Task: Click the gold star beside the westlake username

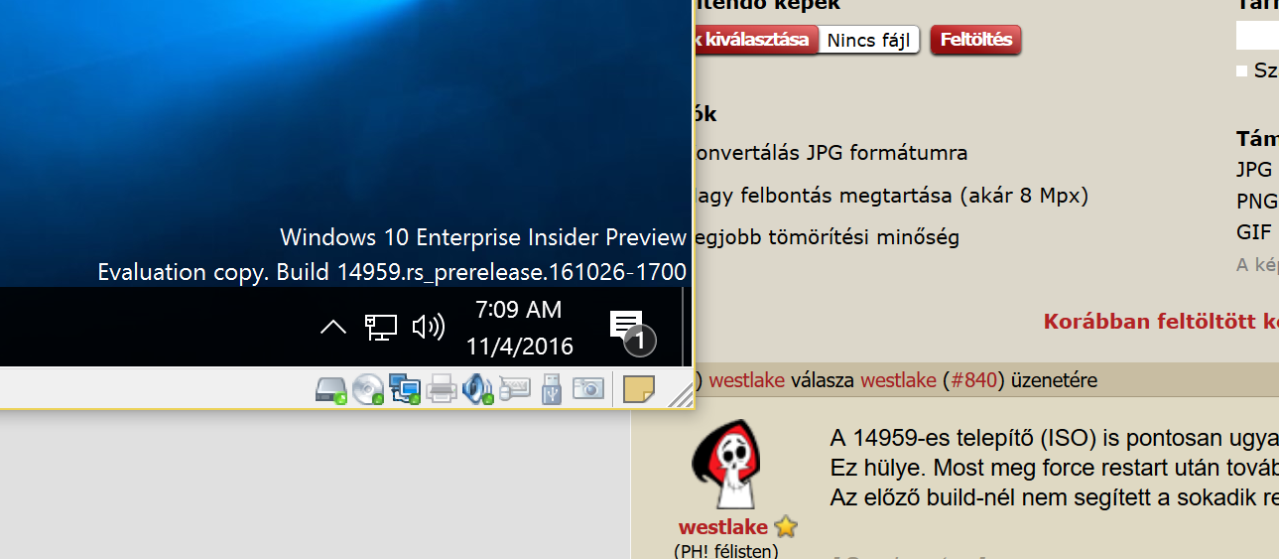Action: pos(786,526)
